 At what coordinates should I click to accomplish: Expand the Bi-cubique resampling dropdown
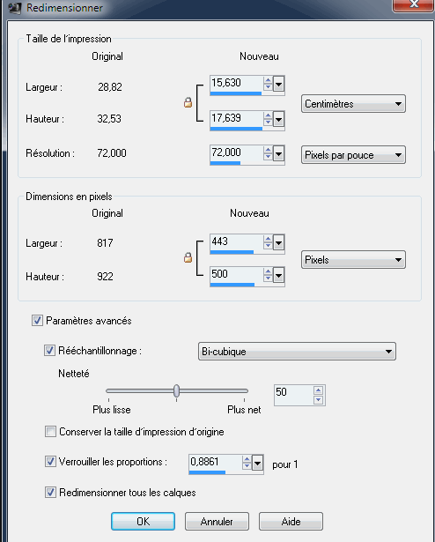[297, 352]
